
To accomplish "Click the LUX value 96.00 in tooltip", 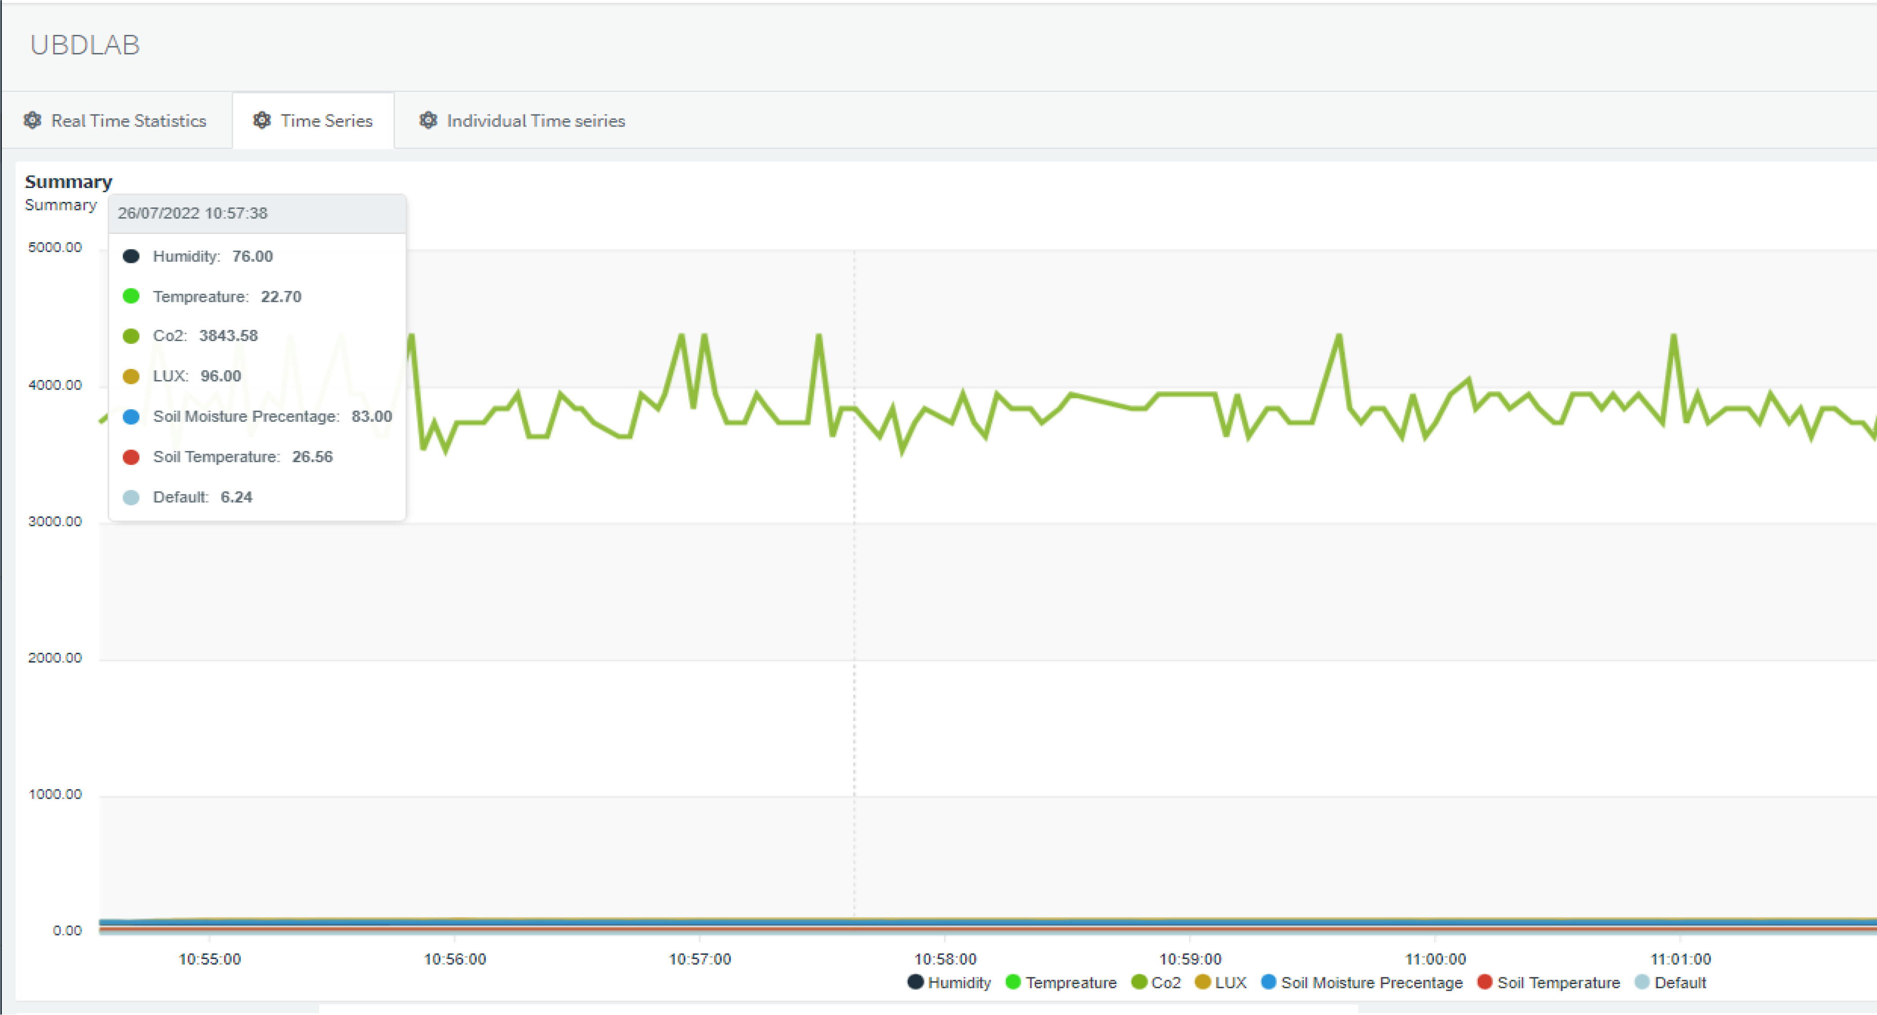I will 220,376.
